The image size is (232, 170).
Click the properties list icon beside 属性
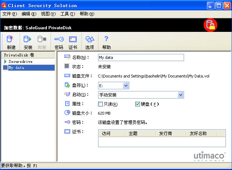pyautogui.click(x=67, y=104)
